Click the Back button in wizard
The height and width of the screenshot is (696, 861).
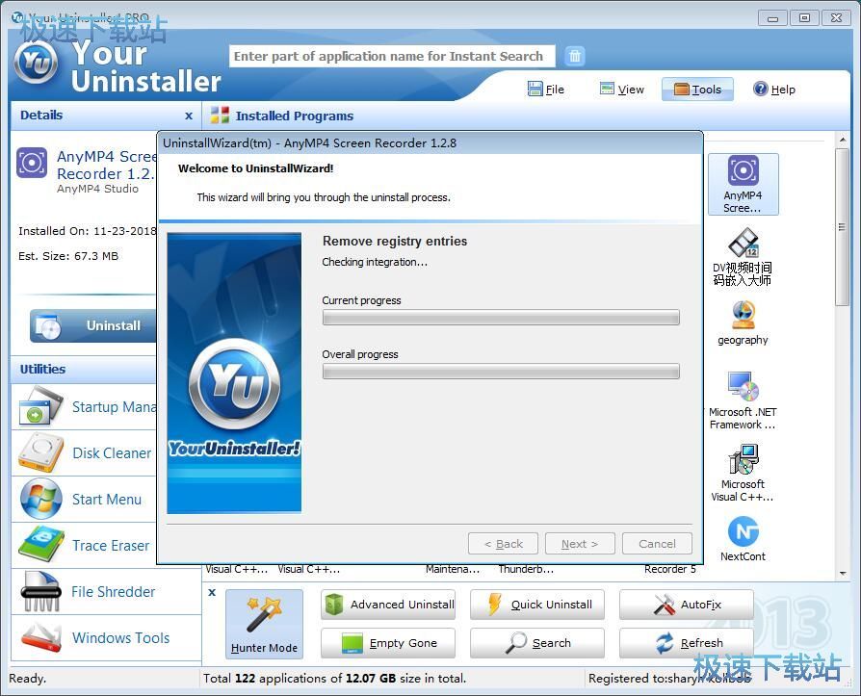[503, 543]
